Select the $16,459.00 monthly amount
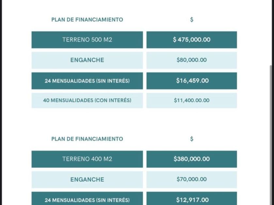The image size is (274, 205). [192, 81]
